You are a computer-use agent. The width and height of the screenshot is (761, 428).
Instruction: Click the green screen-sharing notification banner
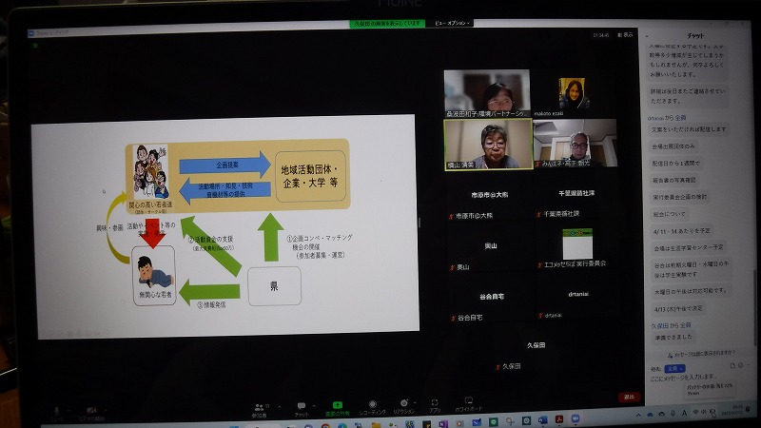387,23
